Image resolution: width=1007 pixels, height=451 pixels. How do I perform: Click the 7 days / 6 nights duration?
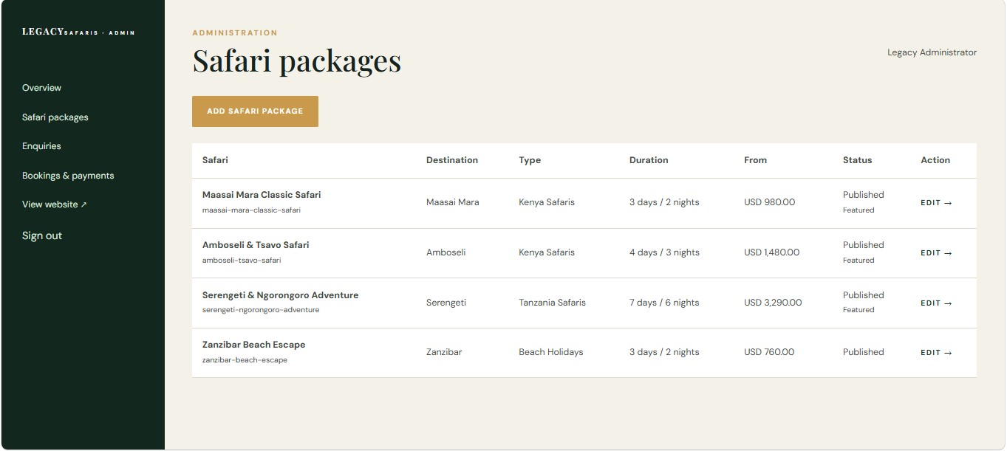664,303
